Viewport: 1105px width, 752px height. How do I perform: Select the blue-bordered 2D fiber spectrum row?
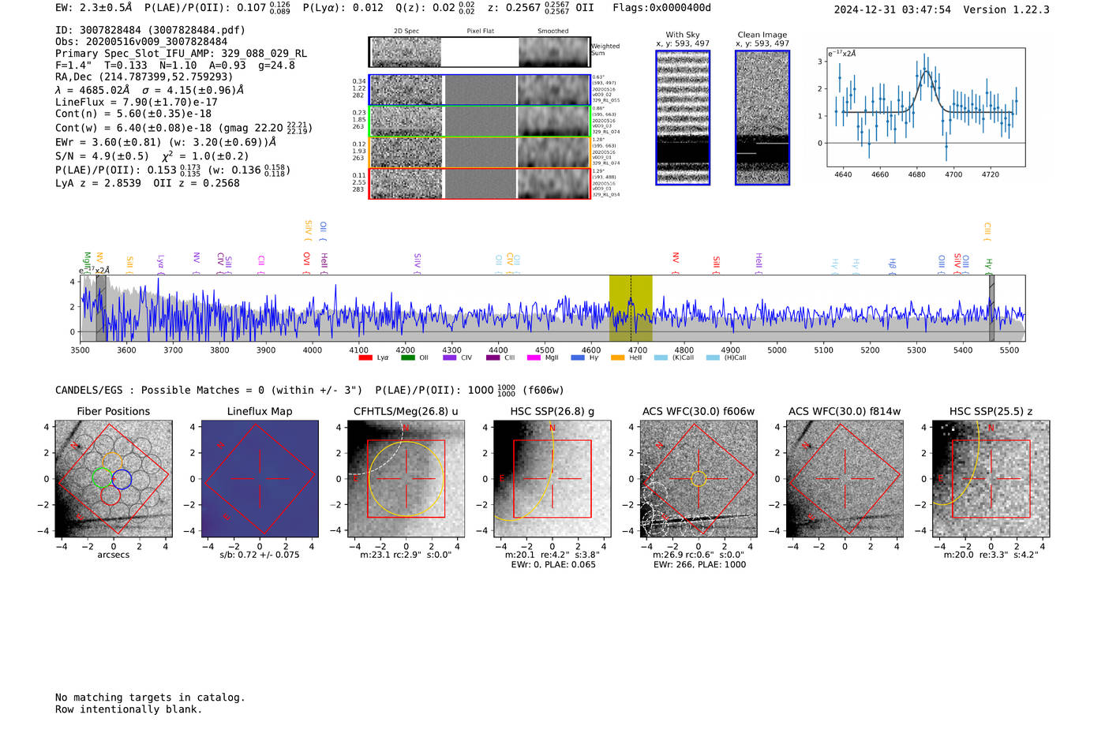[x=479, y=90]
